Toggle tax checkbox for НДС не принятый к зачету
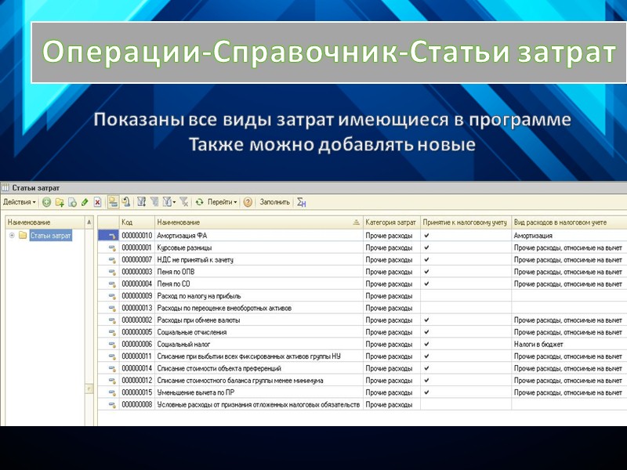Viewport: 627px width, 470px height. tap(426, 260)
